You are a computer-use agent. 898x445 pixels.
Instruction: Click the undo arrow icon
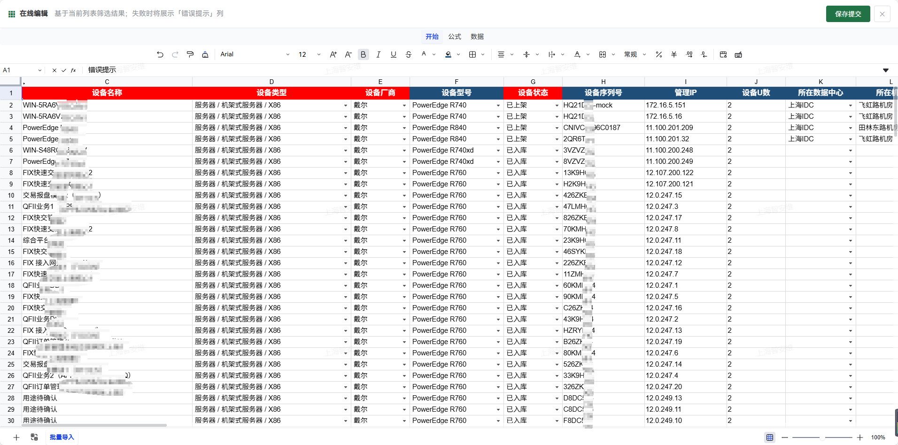[160, 54]
